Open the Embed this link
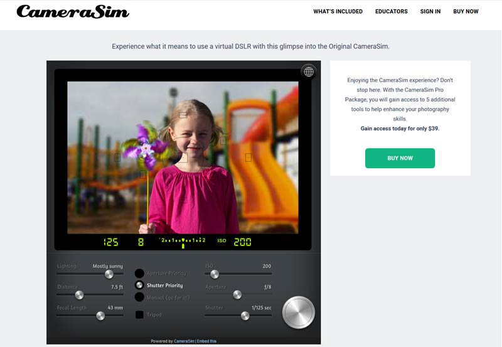 pyautogui.click(x=207, y=341)
